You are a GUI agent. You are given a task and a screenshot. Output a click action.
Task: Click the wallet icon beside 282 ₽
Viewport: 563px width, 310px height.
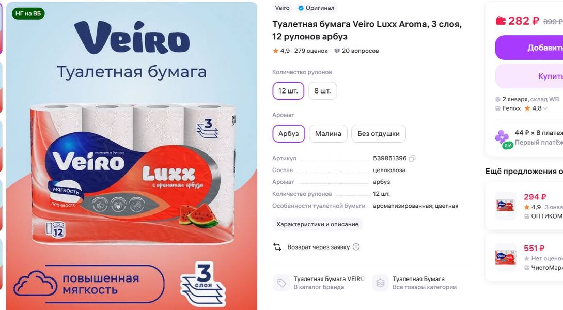pos(500,21)
